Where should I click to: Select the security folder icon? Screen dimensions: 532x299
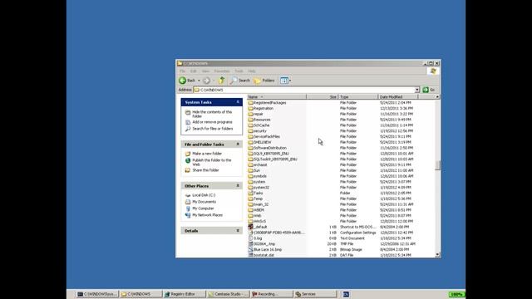click(x=250, y=131)
